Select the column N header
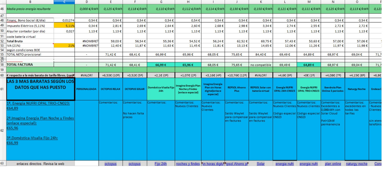The image size is (383, 174). click(333, 2)
